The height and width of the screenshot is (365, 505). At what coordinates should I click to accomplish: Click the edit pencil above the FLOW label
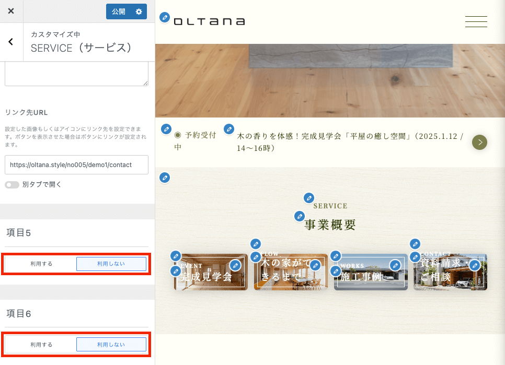[256, 244]
